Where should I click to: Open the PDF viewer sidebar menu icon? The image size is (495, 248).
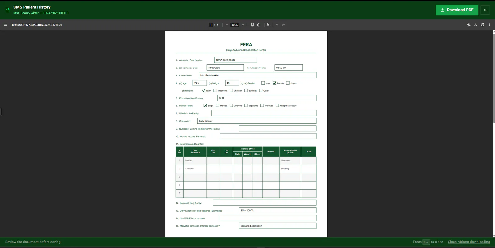(6, 25)
